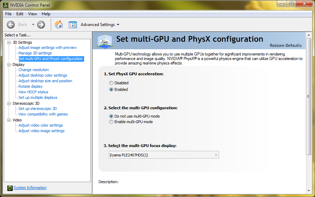The height and width of the screenshot is (197, 315).
Task: Open the Back history dropdown arrow
Action: (x=33, y=25)
